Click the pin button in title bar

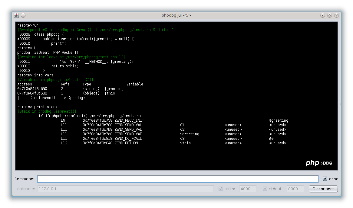click(23, 15)
